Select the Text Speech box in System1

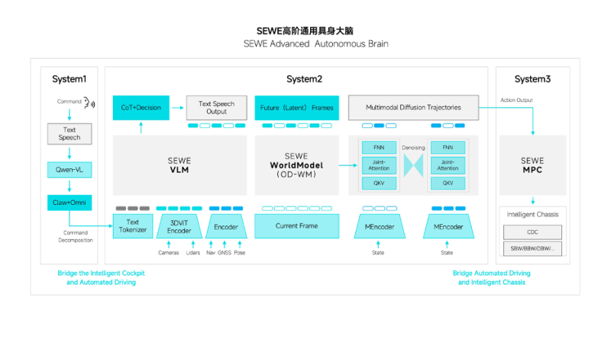coord(70,134)
